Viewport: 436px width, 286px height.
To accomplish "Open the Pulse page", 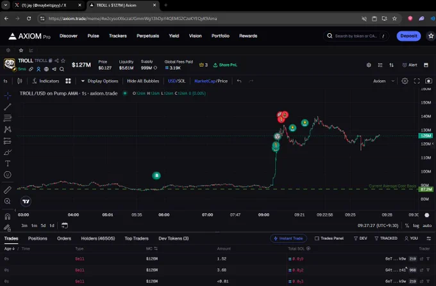I will [x=93, y=36].
